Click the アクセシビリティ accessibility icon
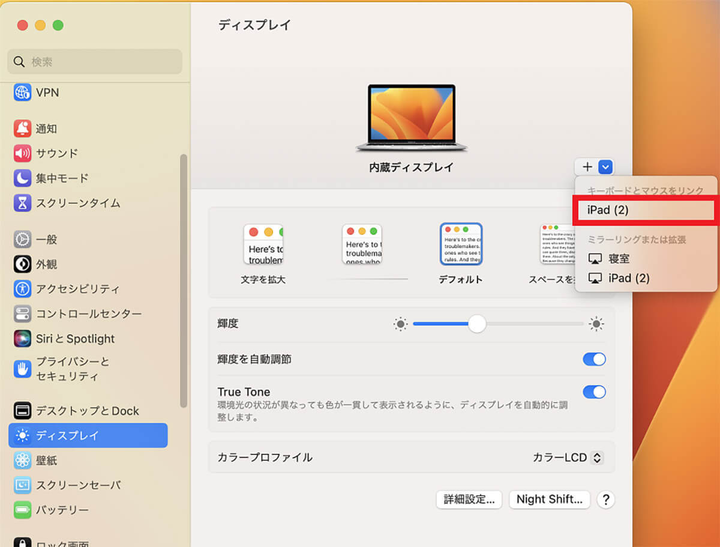The height and width of the screenshot is (547, 720). [x=22, y=289]
